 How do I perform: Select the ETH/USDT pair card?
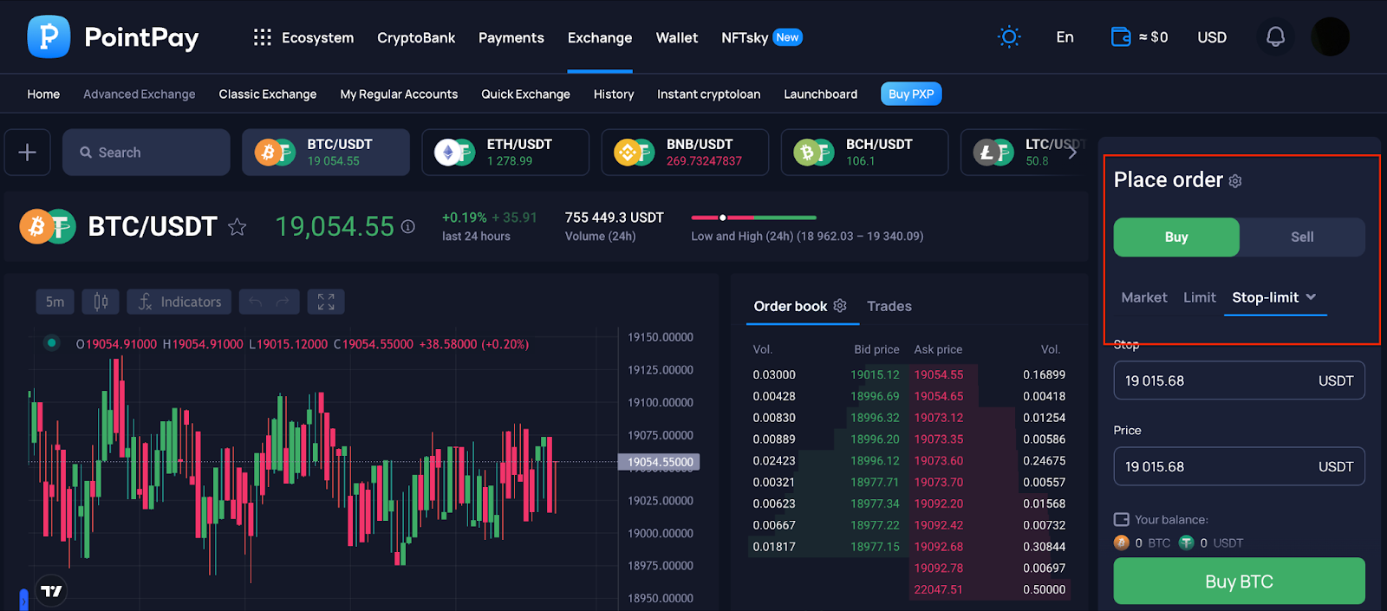[505, 153]
